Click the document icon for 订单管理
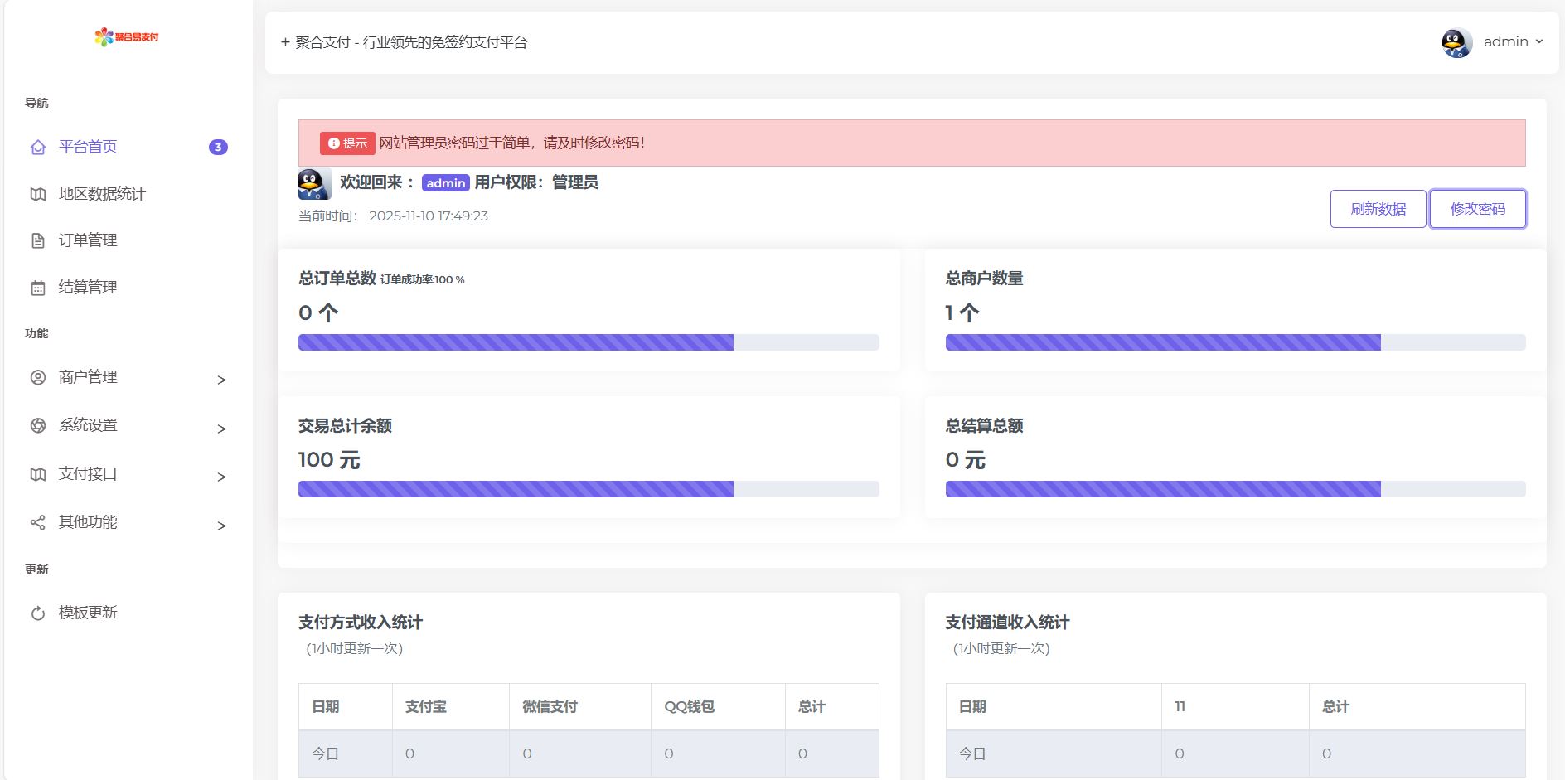Screen dimensions: 1565x780 coord(38,240)
